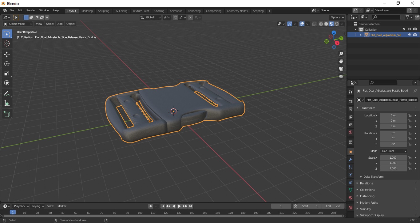This screenshot has height=223, width=420.
Task: Toggle Show Overlays button
Action: pos(302,24)
